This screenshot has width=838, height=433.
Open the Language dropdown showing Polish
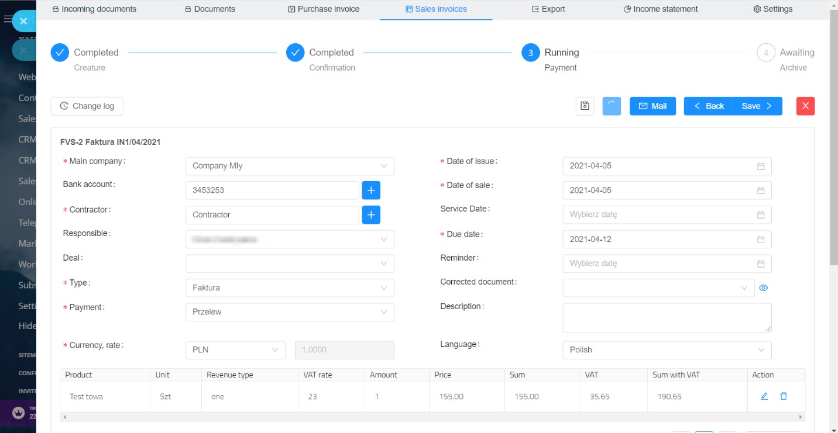667,350
